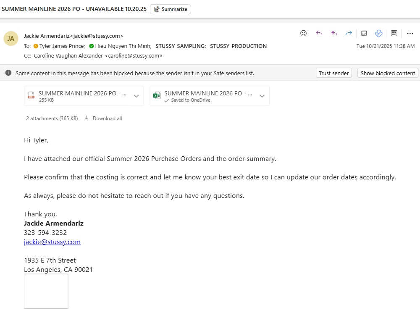Screen dimensions: 420x313
Task: Click the jackie@stussy.com email link in signature
Action: (x=52, y=242)
